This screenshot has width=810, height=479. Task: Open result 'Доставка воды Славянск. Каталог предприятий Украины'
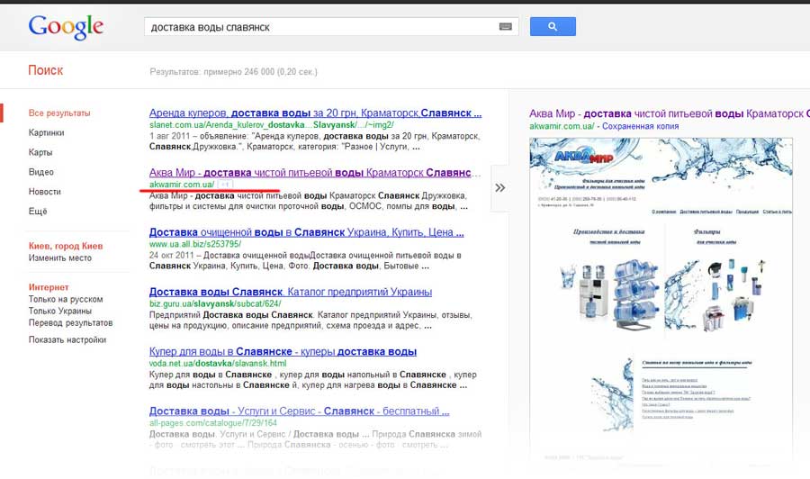coord(291,292)
